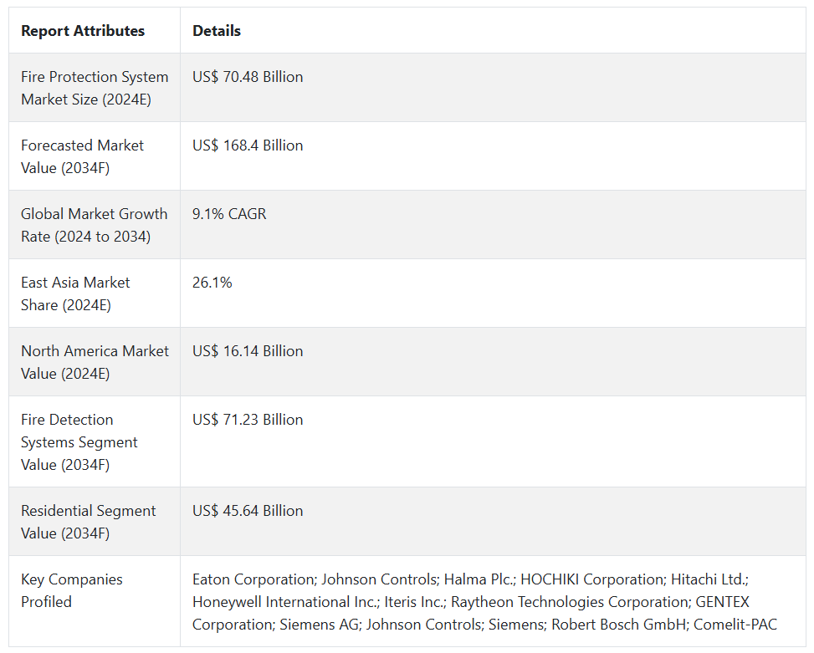
Task: Click the 26.1% value
Action: click(212, 283)
